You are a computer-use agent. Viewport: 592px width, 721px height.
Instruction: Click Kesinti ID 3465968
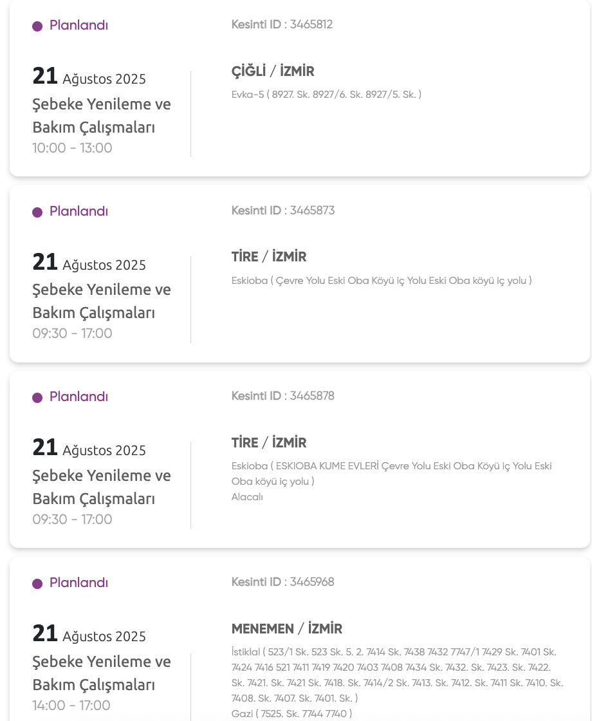(283, 582)
